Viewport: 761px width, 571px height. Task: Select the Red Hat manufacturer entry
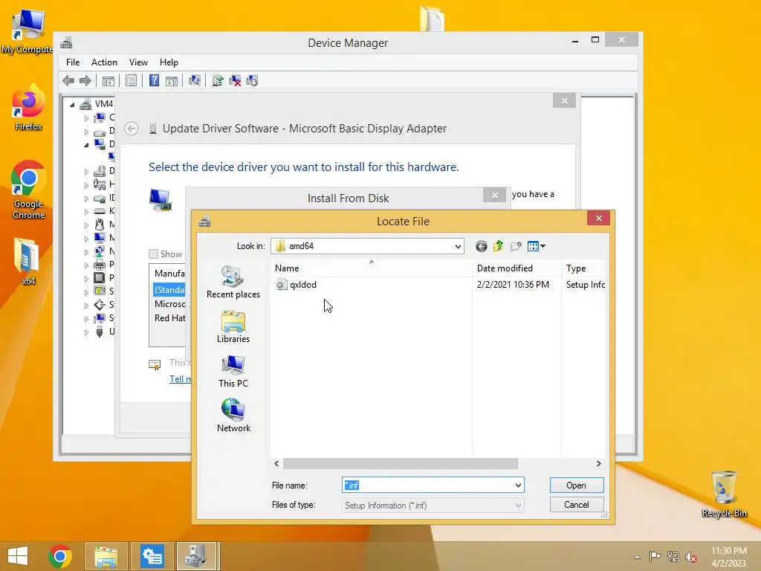[169, 318]
